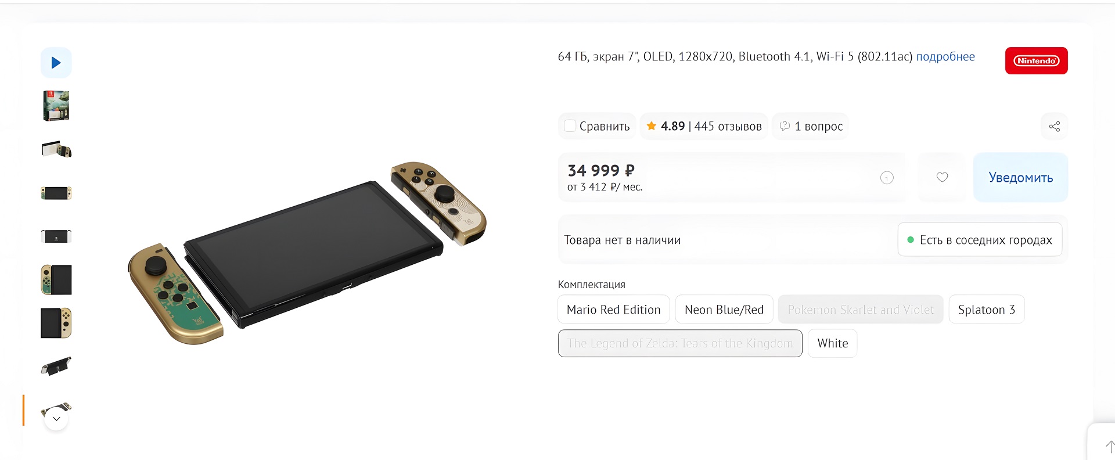The image size is (1115, 460).
Task: Select the White configuration option
Action: coord(832,343)
